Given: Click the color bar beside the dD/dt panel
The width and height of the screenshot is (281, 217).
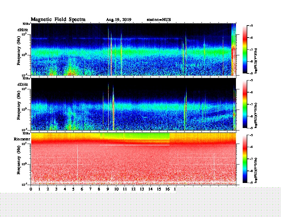Looking at the screenshot, I should tap(245, 104).
